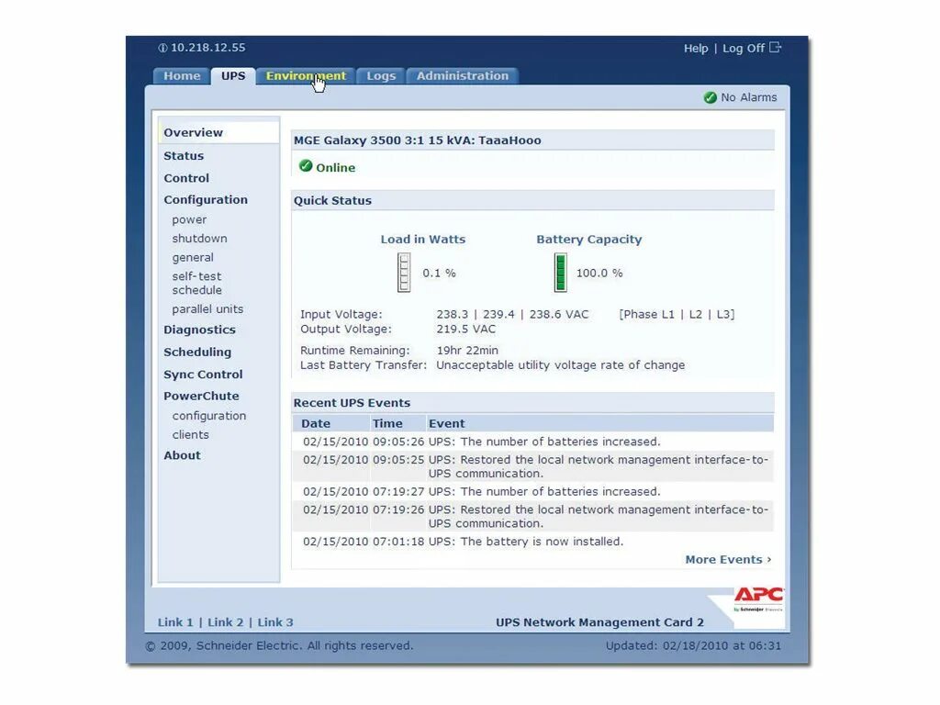Open the Scheduling section
The height and width of the screenshot is (705, 940).
(197, 352)
